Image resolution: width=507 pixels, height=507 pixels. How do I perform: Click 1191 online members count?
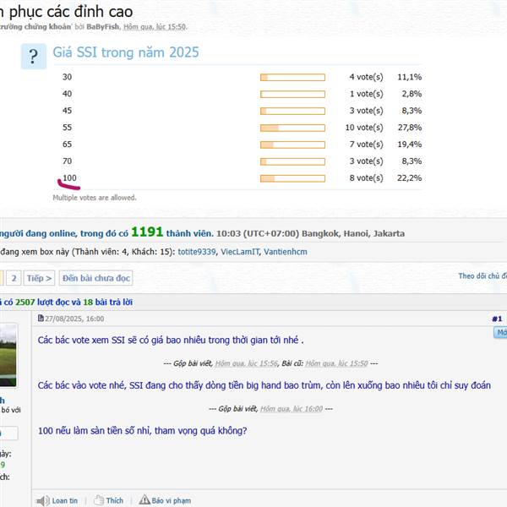[x=147, y=232]
